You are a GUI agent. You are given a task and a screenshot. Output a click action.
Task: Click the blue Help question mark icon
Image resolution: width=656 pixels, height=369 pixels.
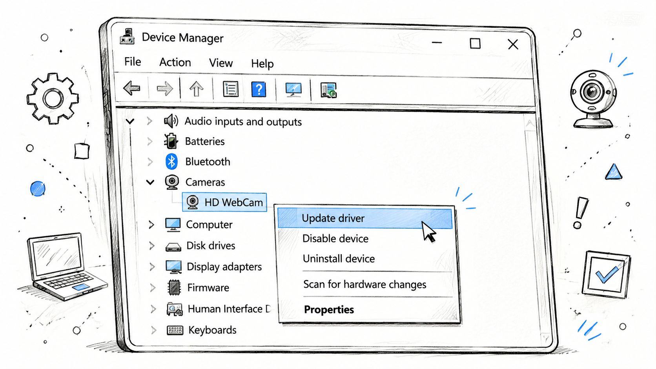pos(259,89)
